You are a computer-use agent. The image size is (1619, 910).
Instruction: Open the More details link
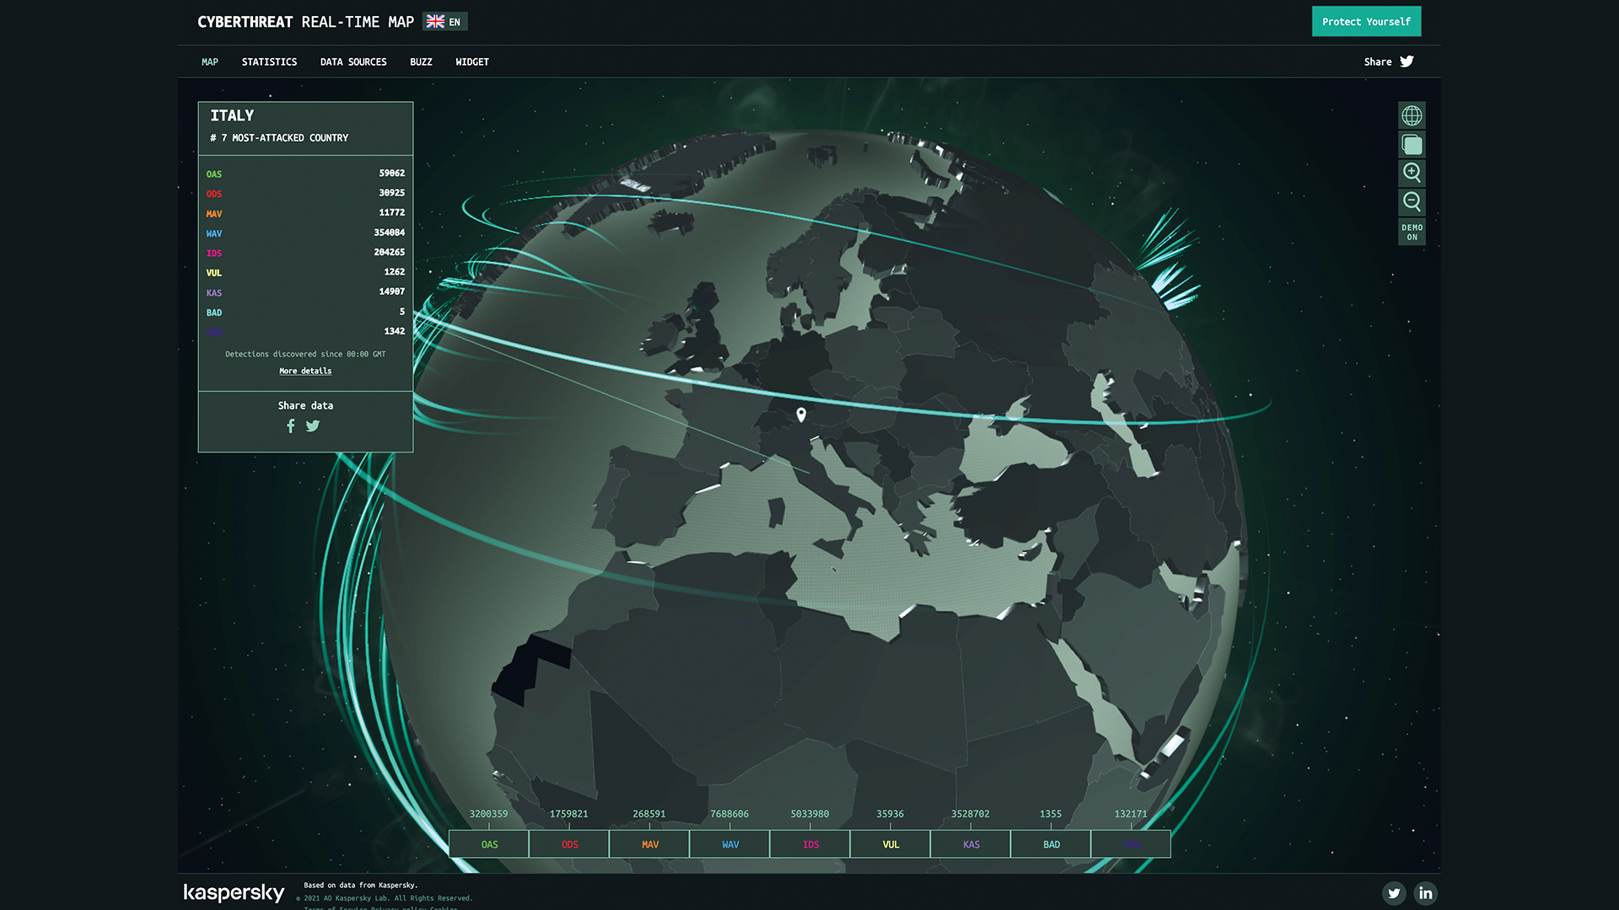pyautogui.click(x=305, y=371)
